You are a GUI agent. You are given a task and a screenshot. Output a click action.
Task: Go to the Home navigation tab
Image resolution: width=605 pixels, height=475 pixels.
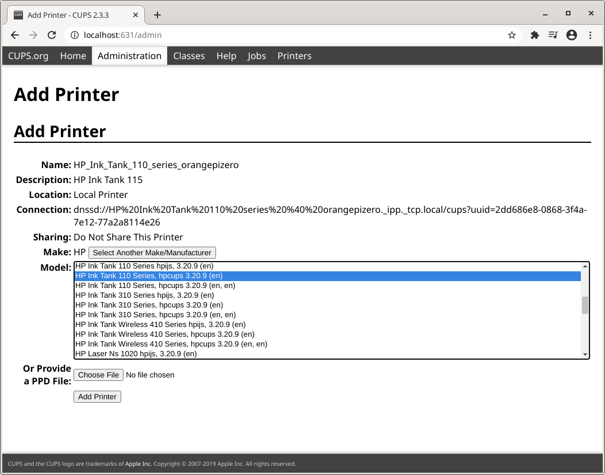point(73,56)
